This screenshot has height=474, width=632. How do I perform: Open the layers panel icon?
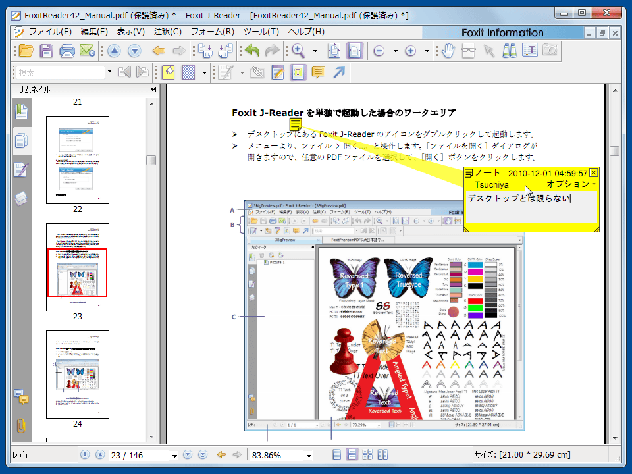coord(21,198)
